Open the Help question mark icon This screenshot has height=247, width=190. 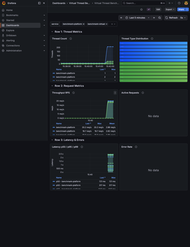coord(179,3)
